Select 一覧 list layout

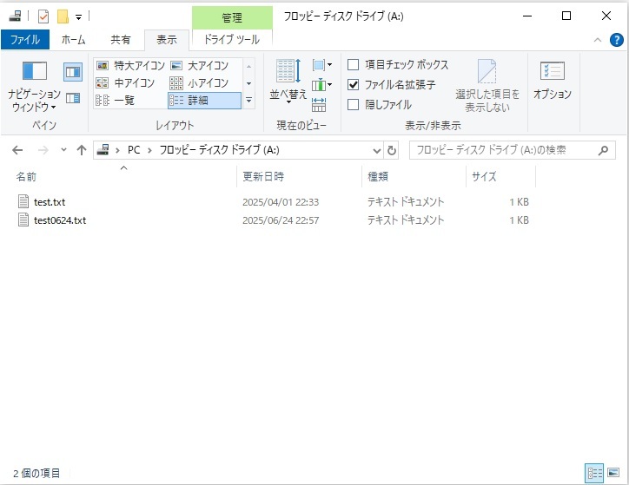(x=116, y=100)
